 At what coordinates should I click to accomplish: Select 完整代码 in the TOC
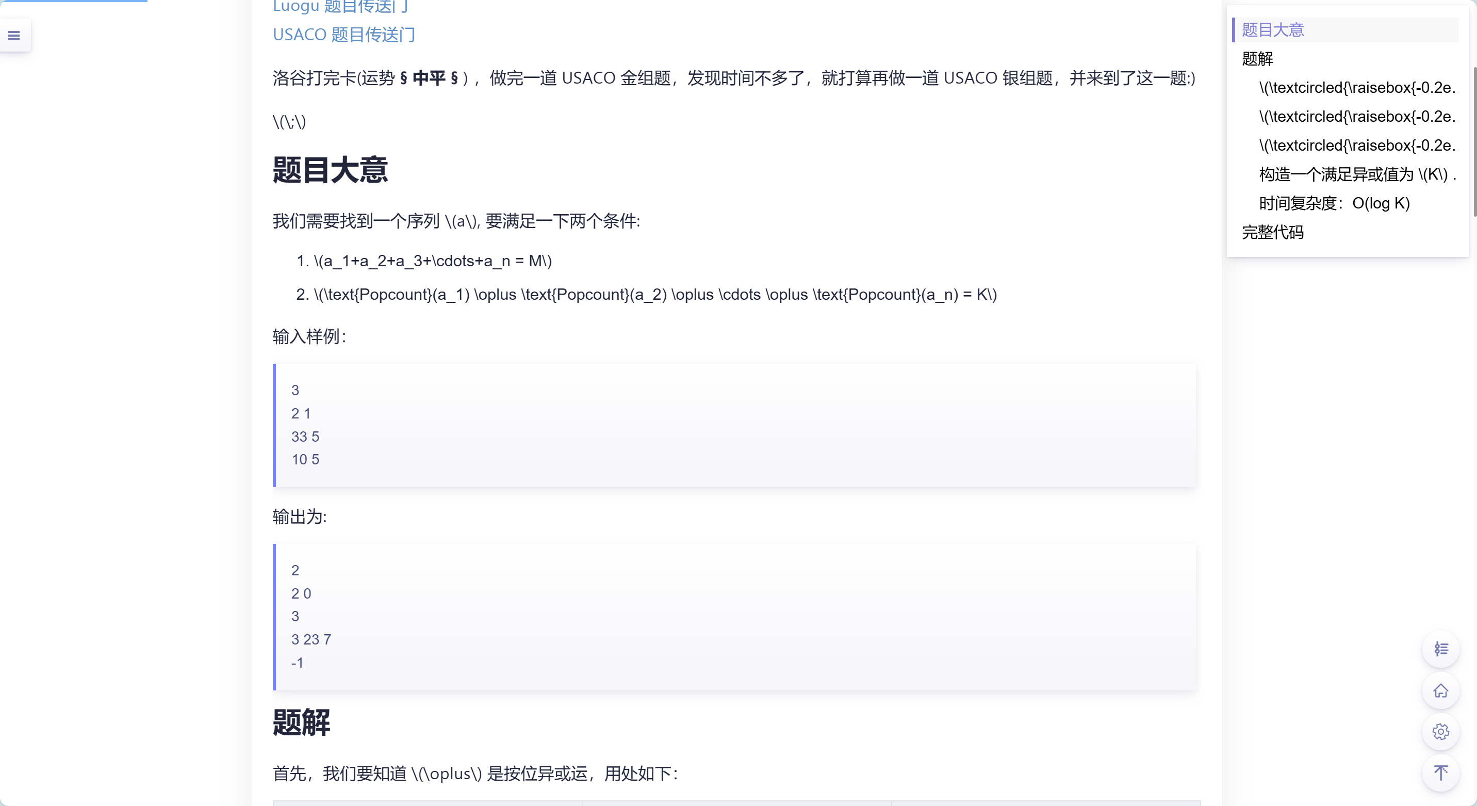click(1272, 232)
